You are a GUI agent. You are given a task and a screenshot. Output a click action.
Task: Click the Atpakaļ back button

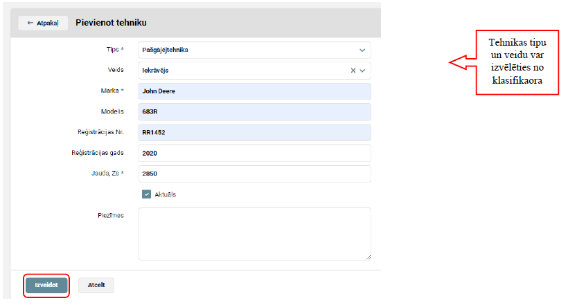[x=43, y=23]
